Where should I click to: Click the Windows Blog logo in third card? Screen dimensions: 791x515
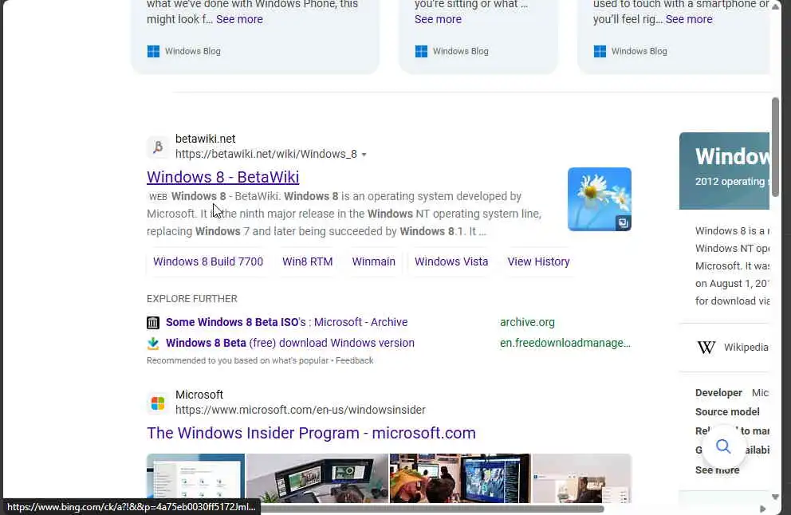pyautogui.click(x=600, y=51)
